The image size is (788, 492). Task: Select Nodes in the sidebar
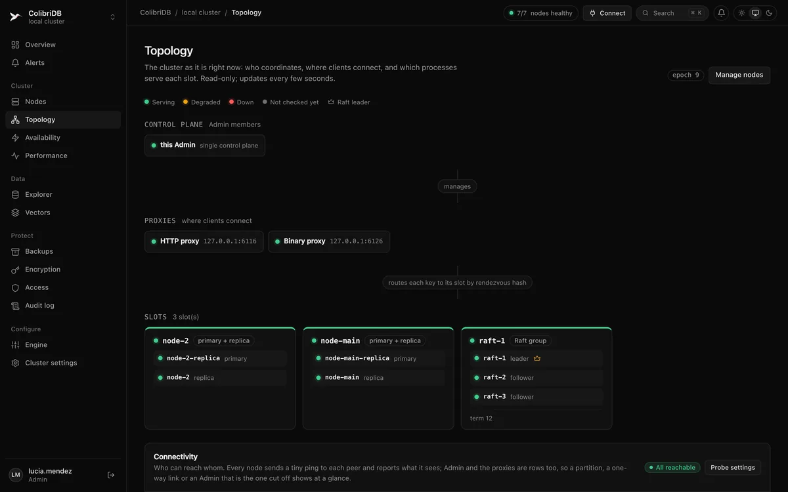(63, 102)
